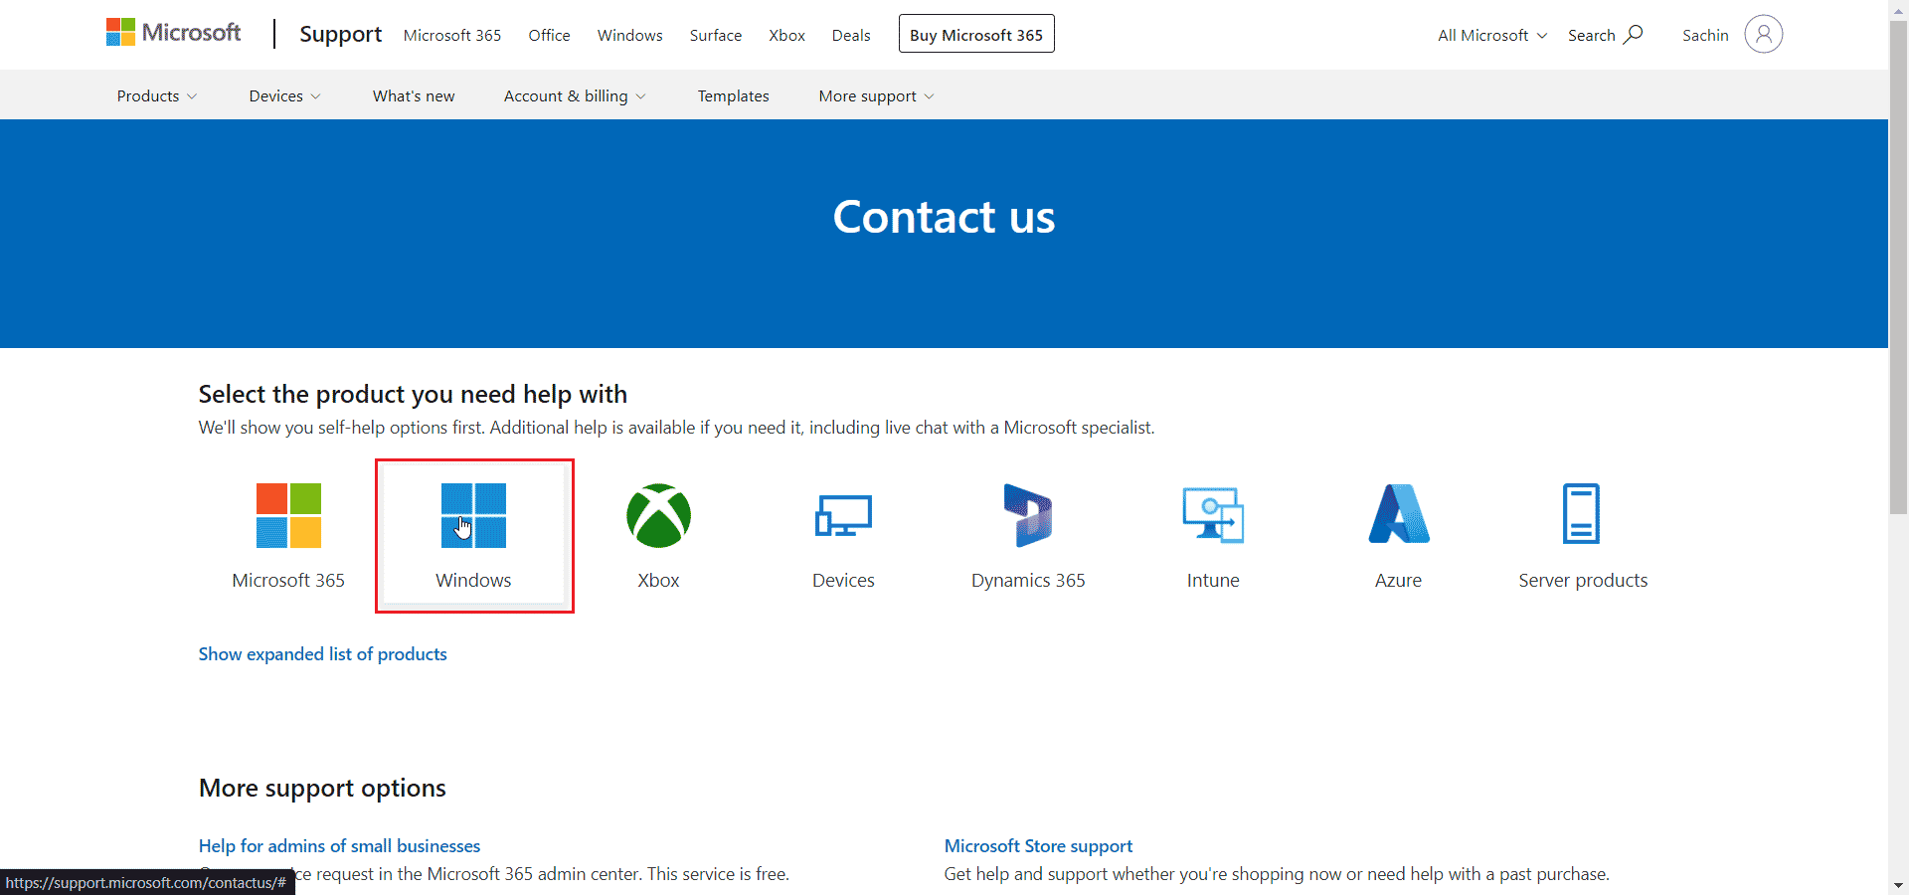Open the Microsoft Store support link
1909x895 pixels.
1038,845
